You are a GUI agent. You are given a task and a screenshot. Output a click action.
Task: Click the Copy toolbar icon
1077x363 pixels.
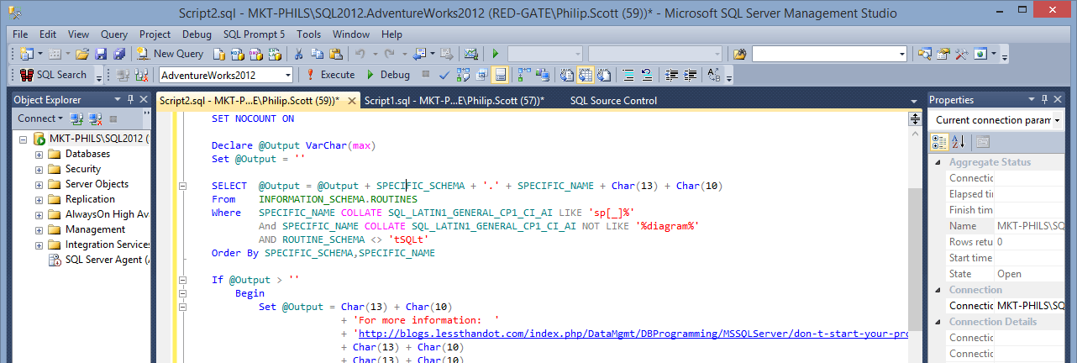pyautogui.click(x=317, y=54)
